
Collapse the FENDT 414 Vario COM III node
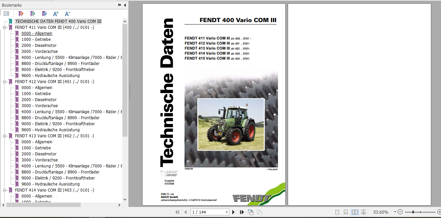pyautogui.click(x=5, y=190)
